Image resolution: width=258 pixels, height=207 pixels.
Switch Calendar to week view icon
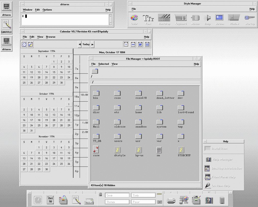(x=133, y=45)
